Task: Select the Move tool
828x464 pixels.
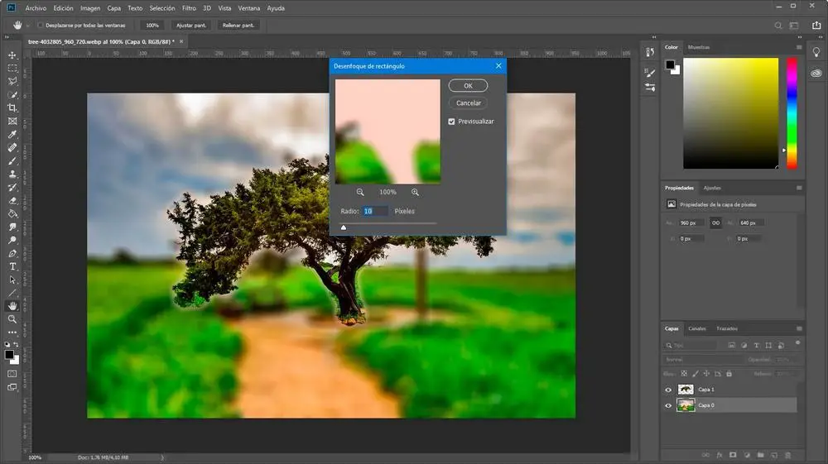Action: pyautogui.click(x=12, y=55)
